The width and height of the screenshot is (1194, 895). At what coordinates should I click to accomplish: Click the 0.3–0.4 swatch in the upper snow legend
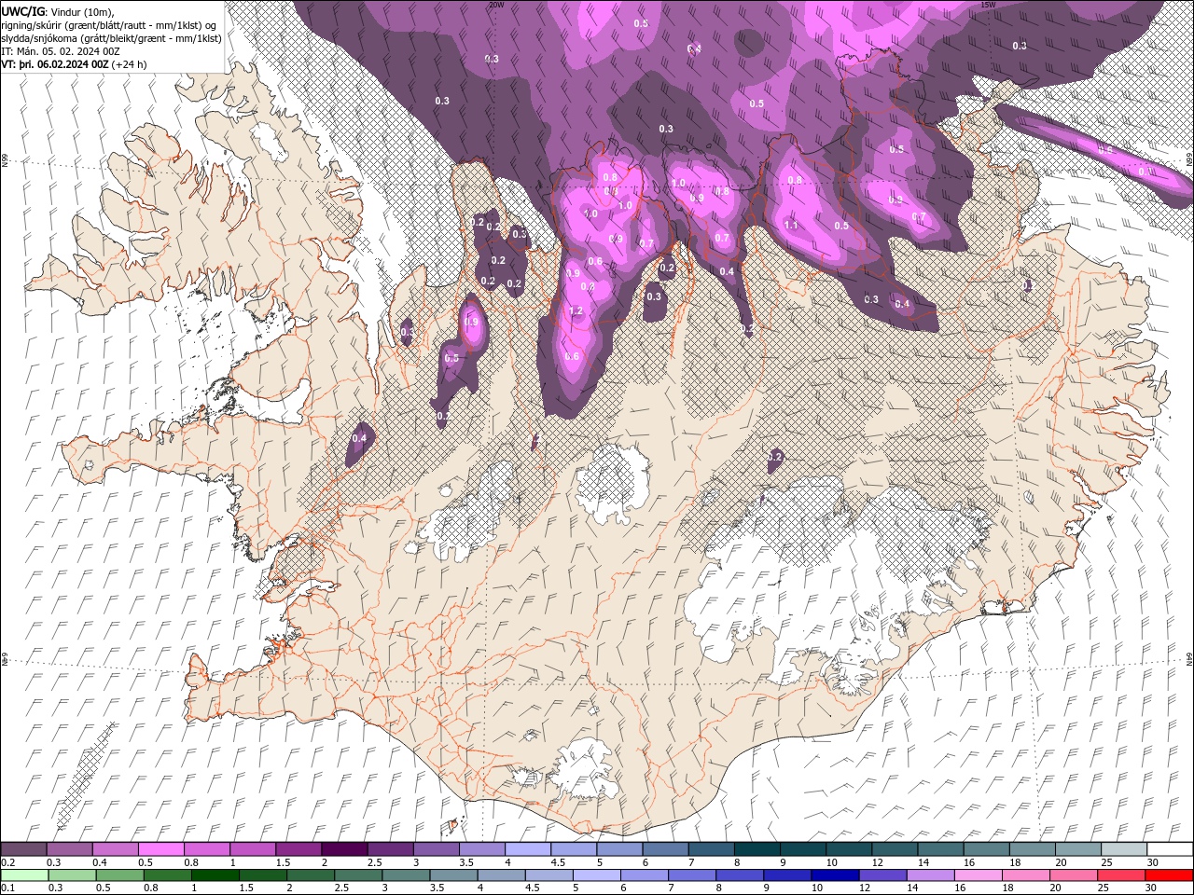(69, 849)
